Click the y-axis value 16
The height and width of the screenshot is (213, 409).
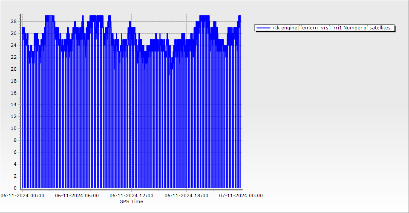pyautogui.click(x=14, y=92)
